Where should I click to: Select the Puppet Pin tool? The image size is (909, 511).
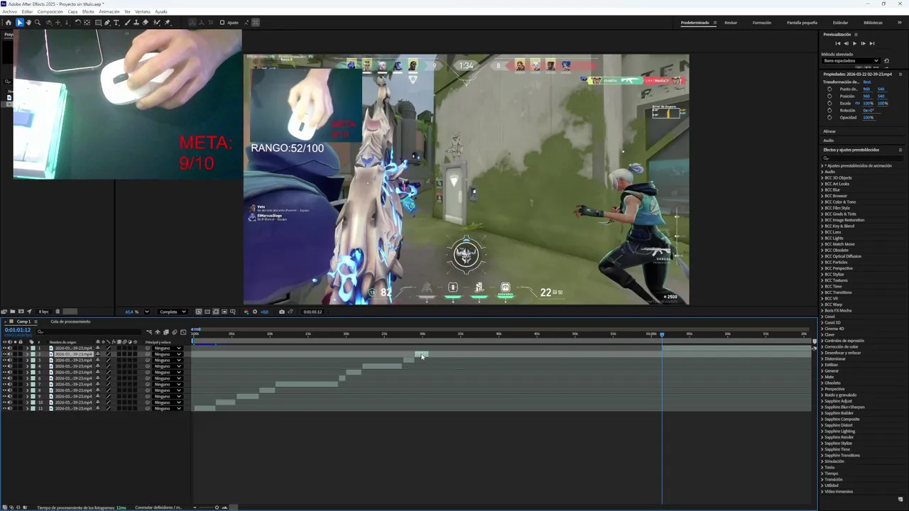[x=168, y=23]
